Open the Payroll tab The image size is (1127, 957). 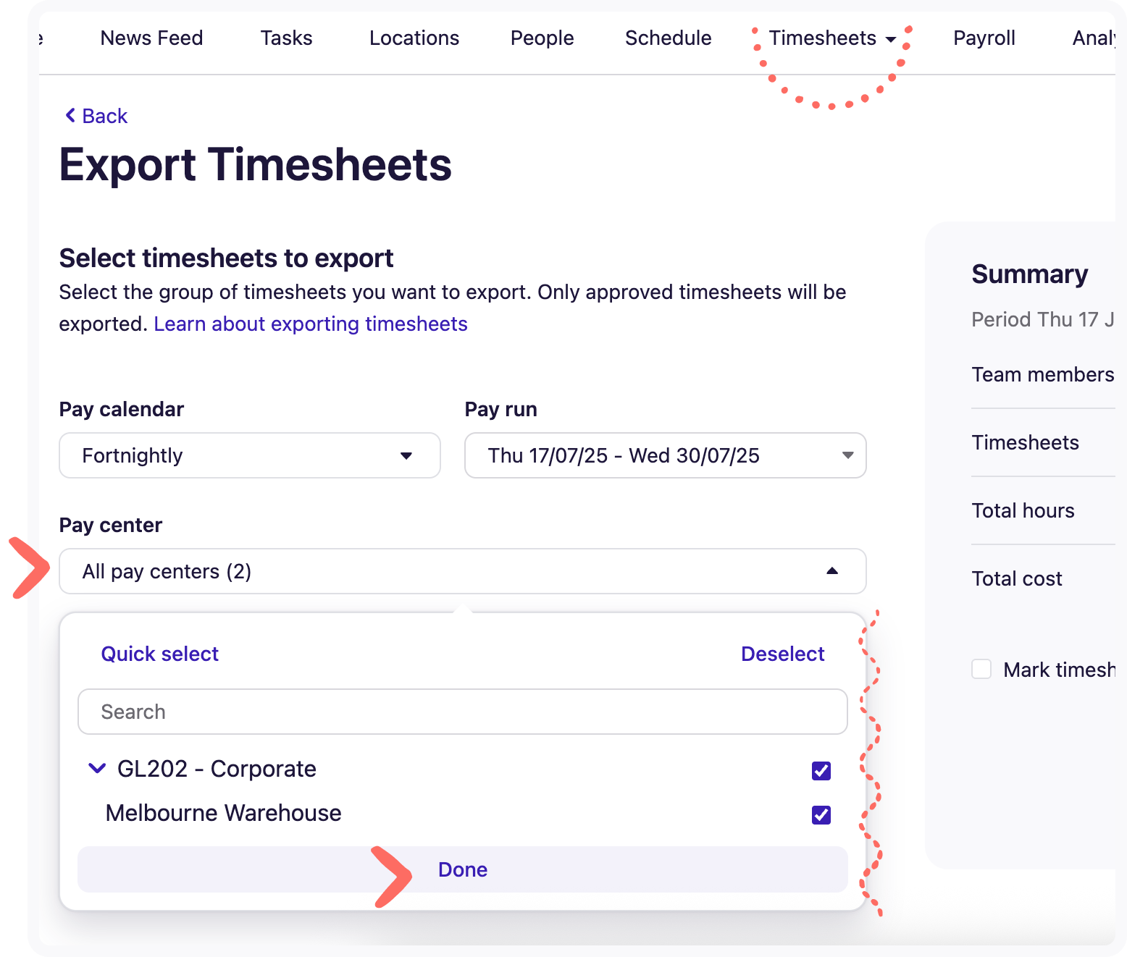[984, 38]
